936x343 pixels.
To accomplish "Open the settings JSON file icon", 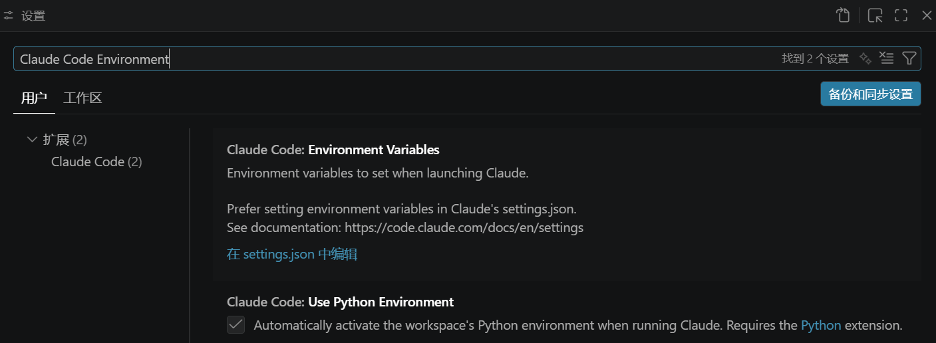I will [x=843, y=15].
